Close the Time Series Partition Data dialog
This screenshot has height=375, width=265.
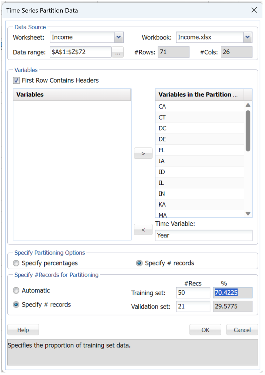(254, 10)
